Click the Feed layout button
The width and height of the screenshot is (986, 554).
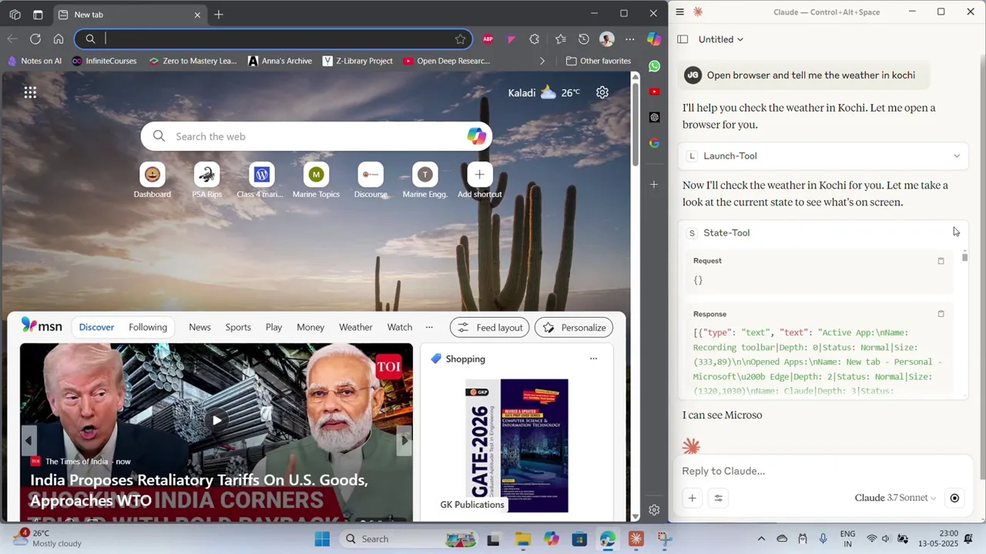pyautogui.click(x=490, y=327)
